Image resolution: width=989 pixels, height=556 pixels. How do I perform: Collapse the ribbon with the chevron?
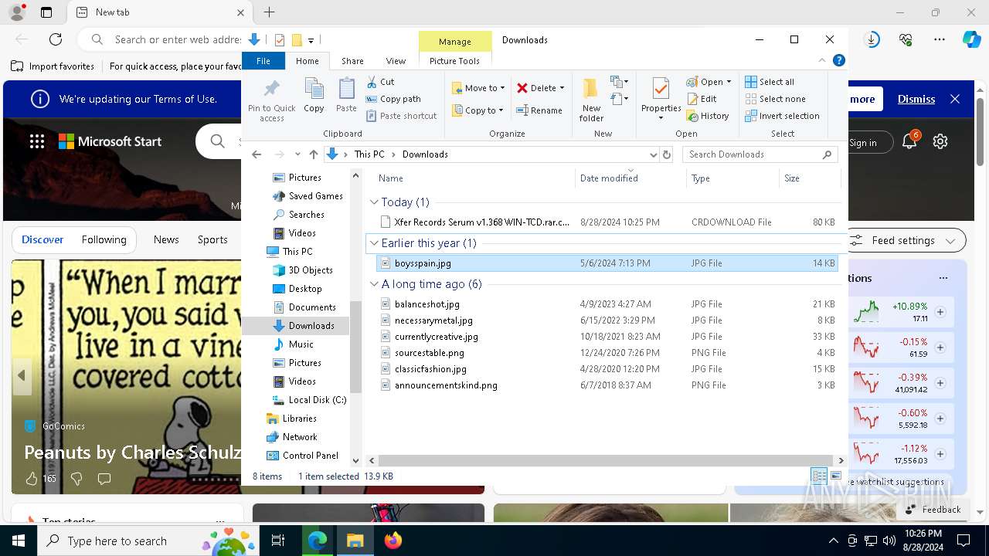822,60
